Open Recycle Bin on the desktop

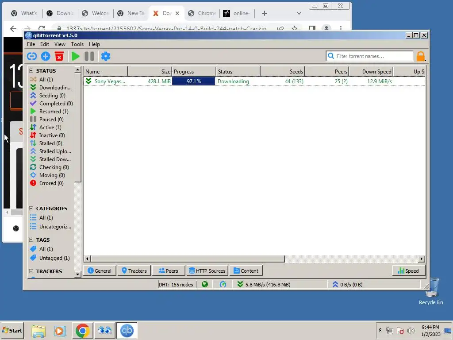[x=431, y=291]
